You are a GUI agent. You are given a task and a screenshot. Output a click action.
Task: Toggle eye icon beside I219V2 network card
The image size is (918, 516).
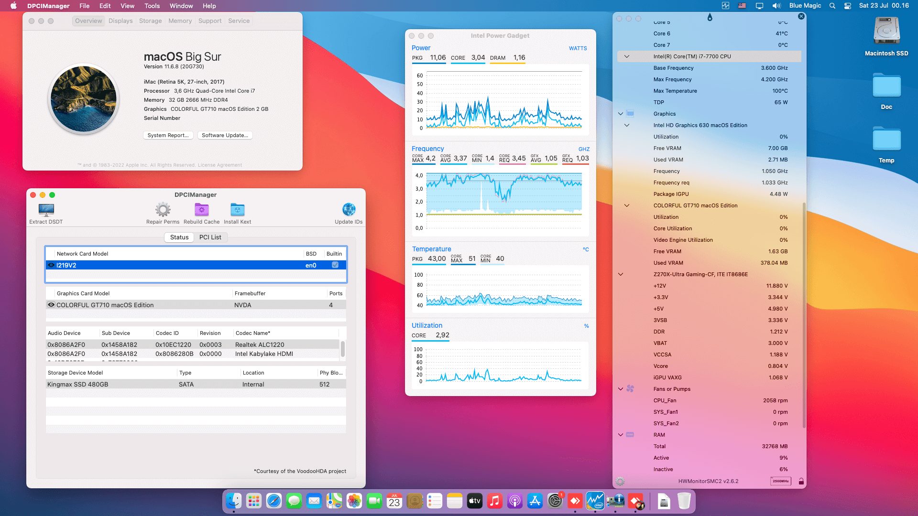pyautogui.click(x=51, y=265)
